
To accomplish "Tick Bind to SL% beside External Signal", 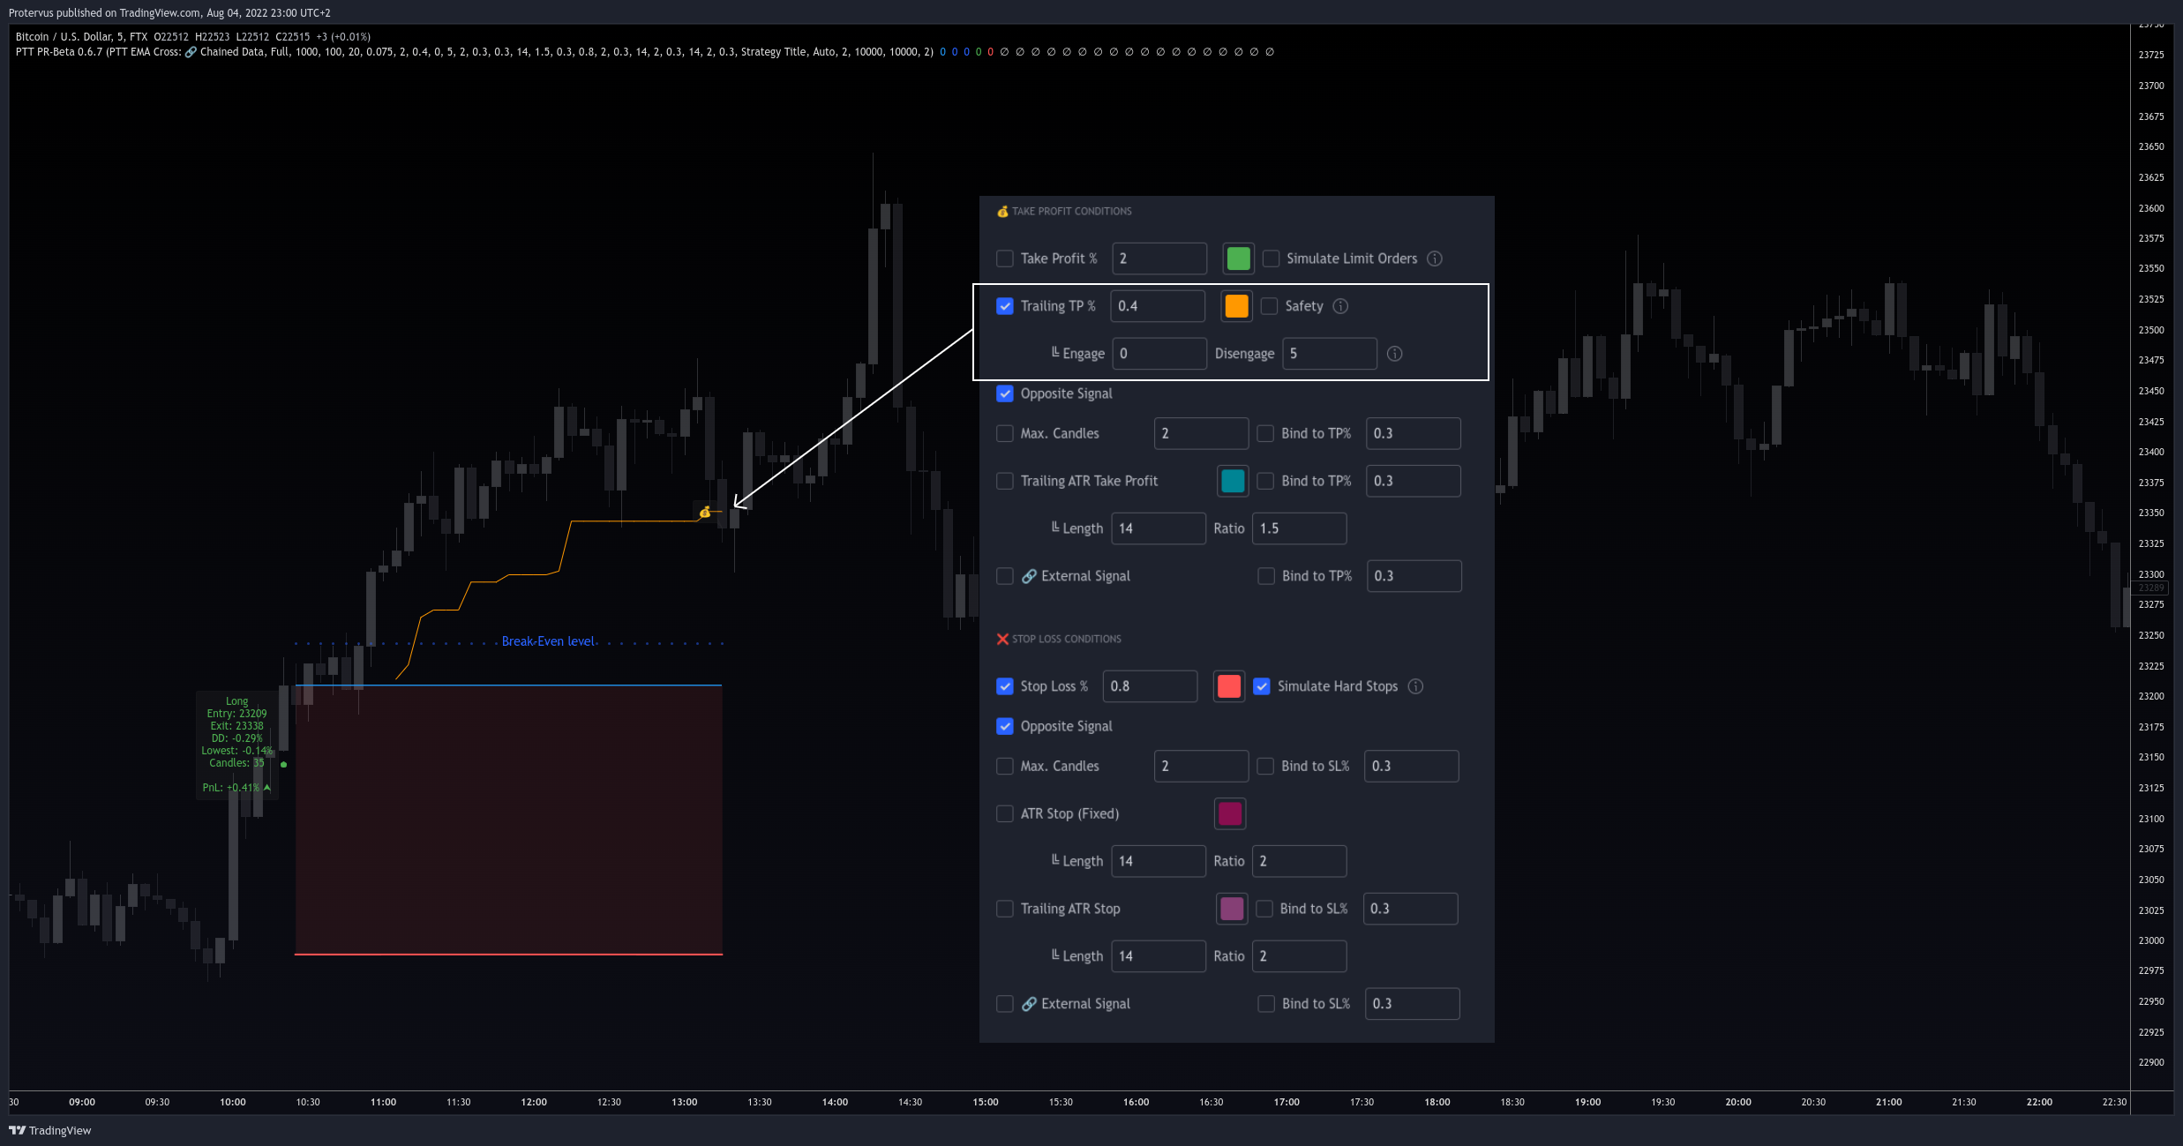I will coord(1266,1004).
